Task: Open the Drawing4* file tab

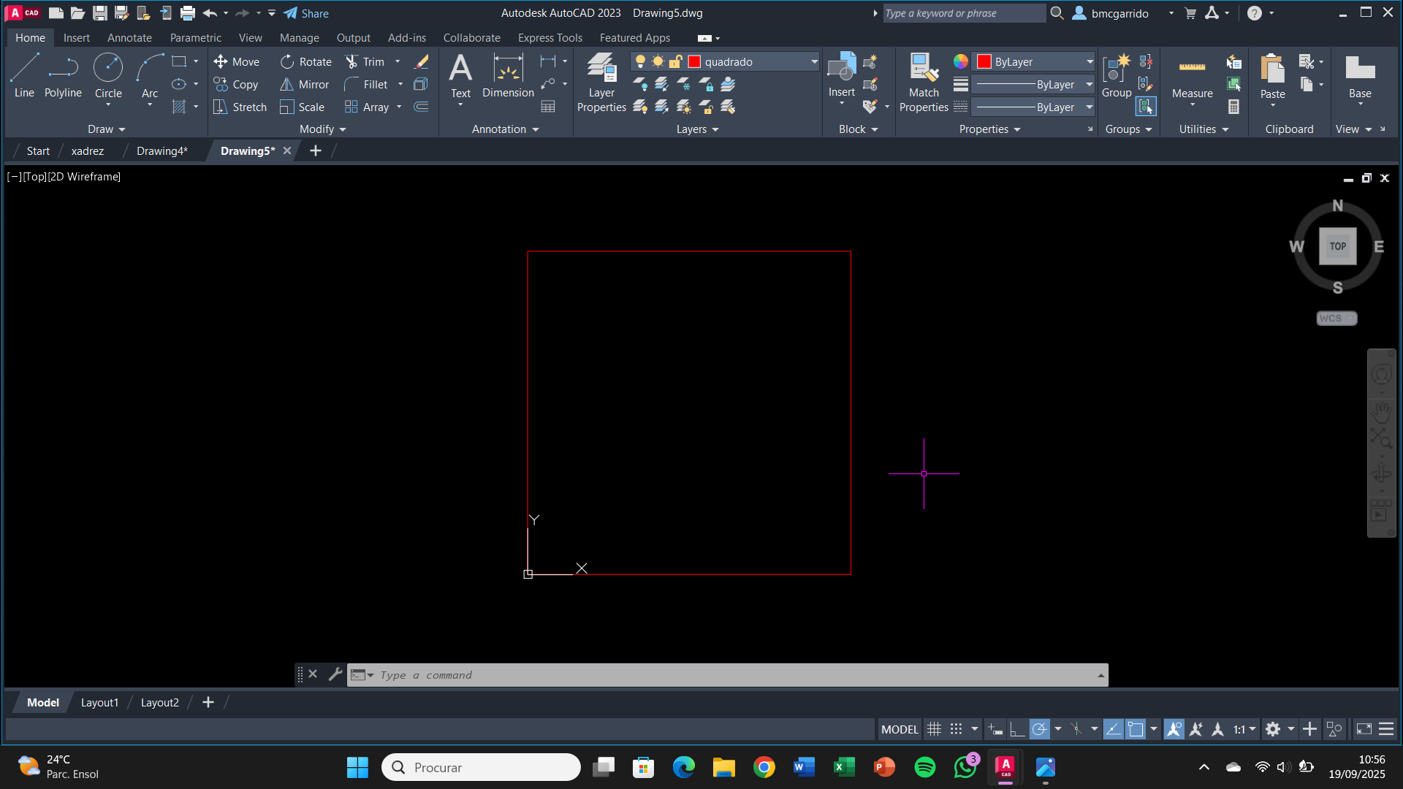Action: [x=161, y=151]
